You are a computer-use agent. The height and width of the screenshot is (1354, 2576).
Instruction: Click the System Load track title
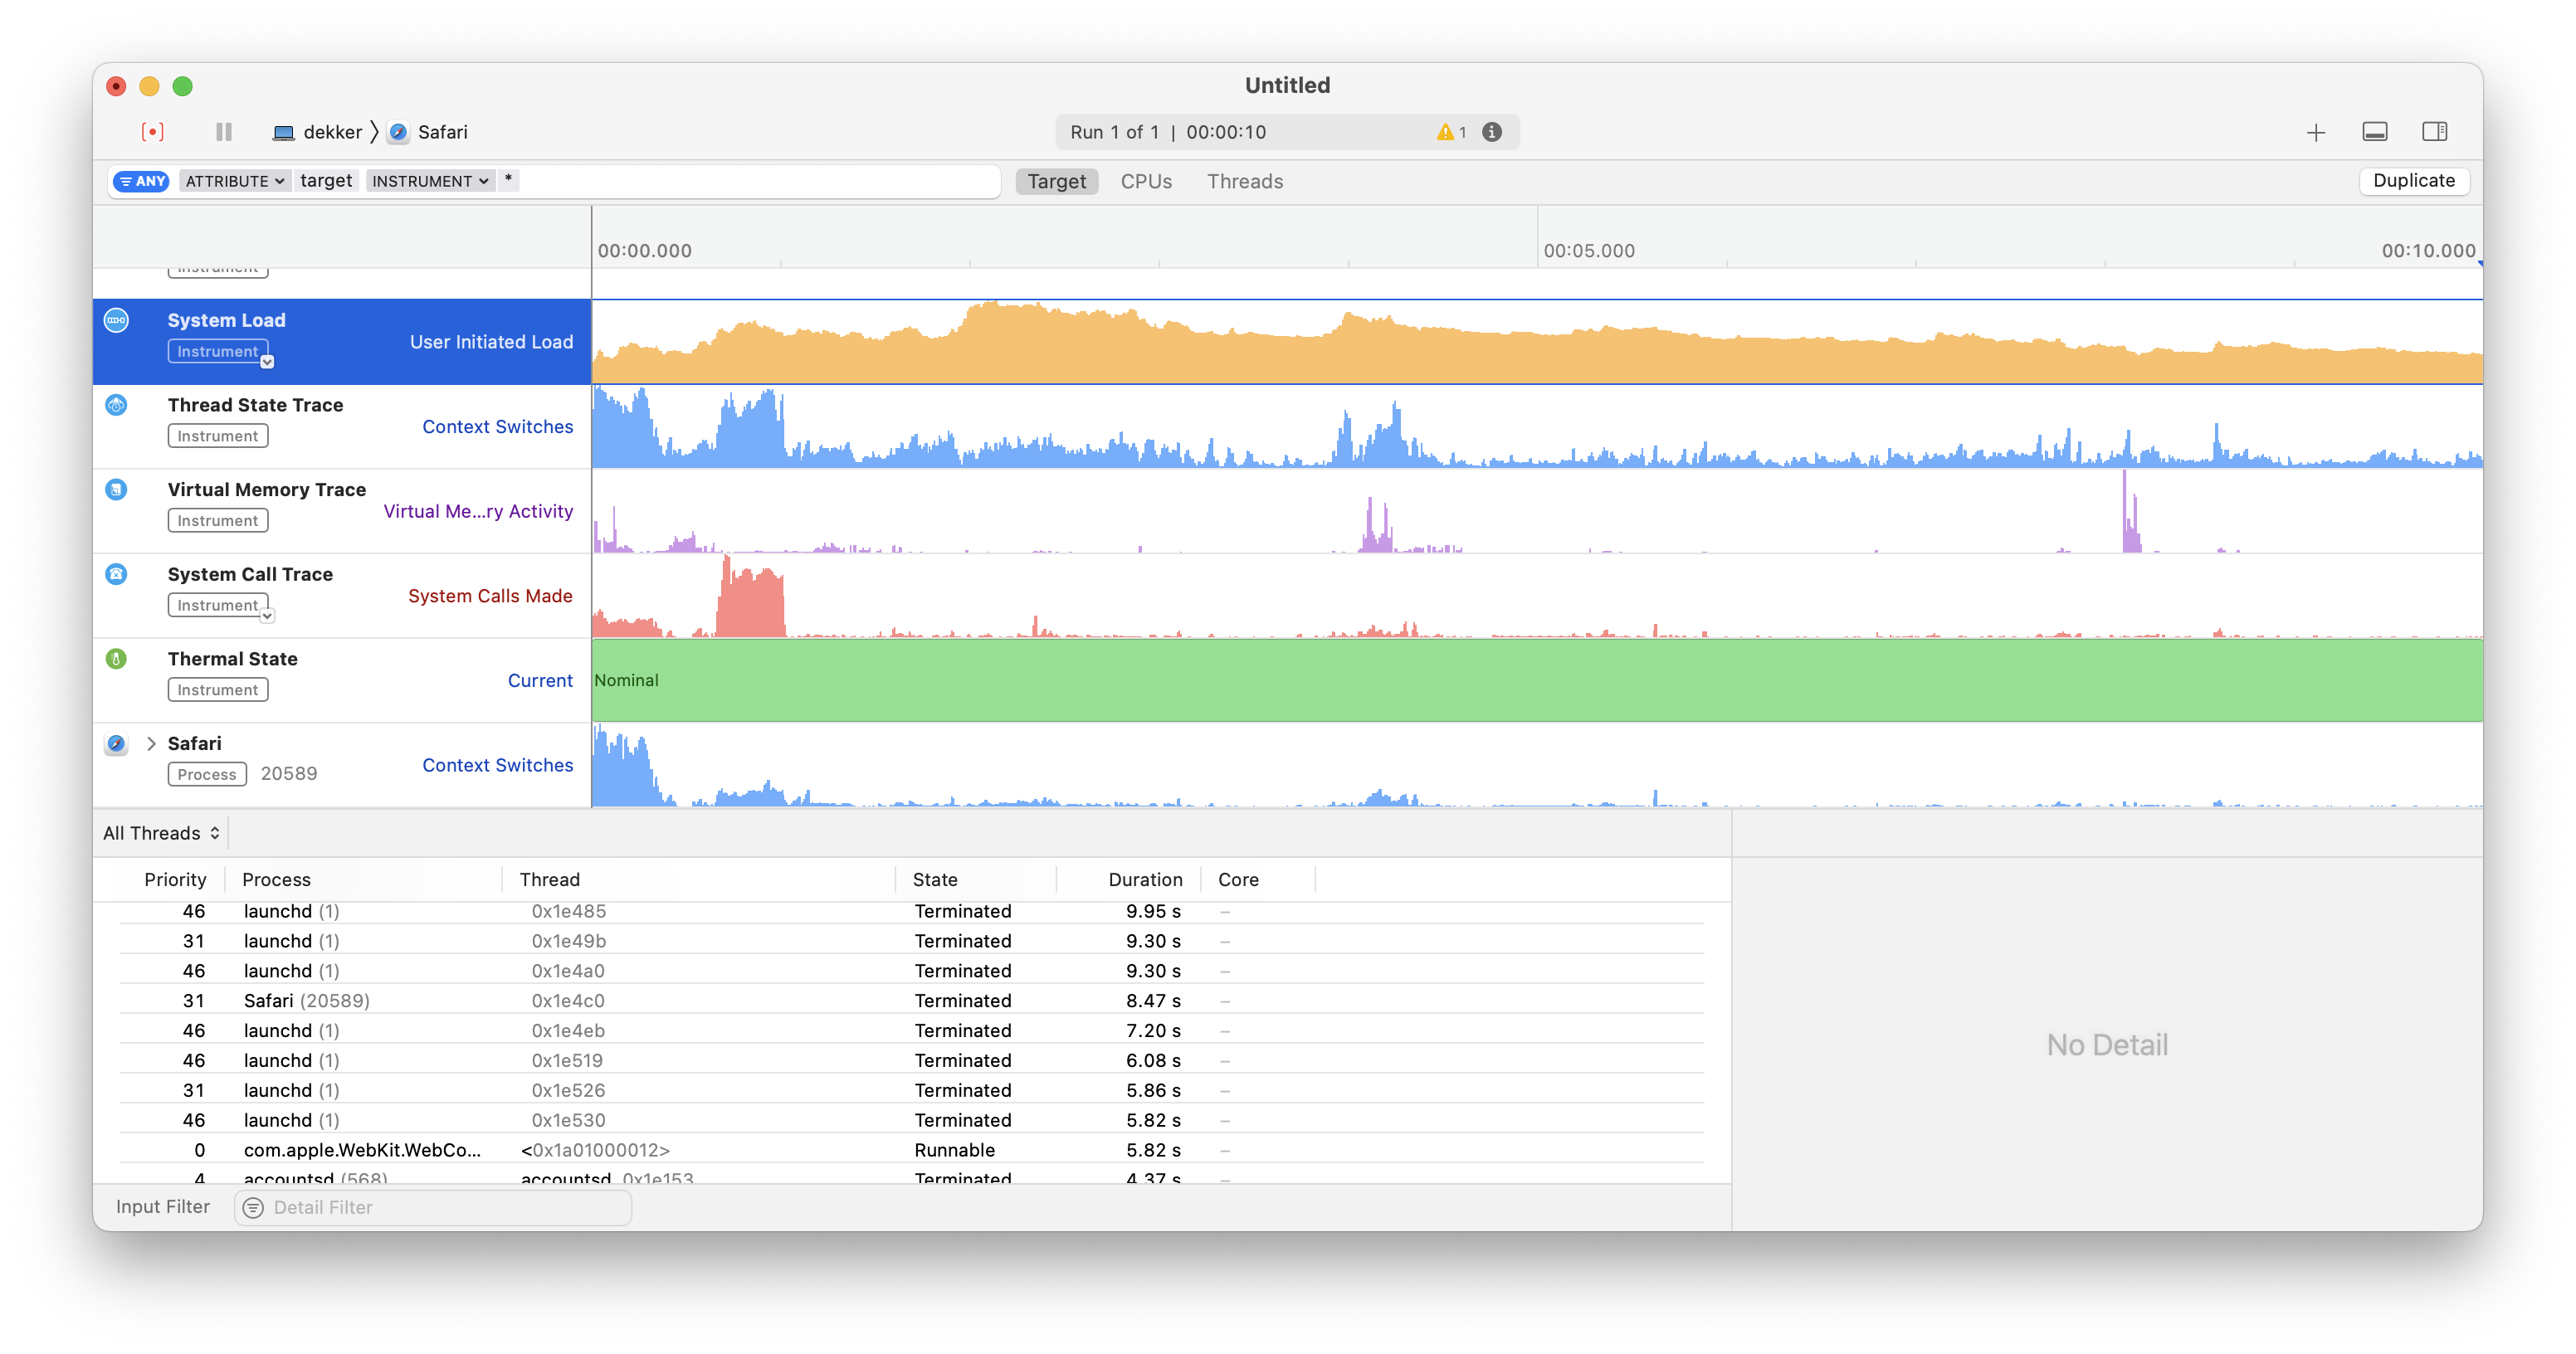pos(226,320)
